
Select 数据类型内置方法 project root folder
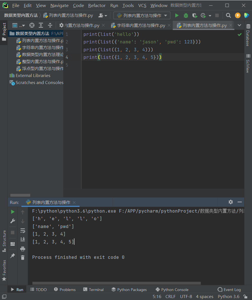click(35, 34)
